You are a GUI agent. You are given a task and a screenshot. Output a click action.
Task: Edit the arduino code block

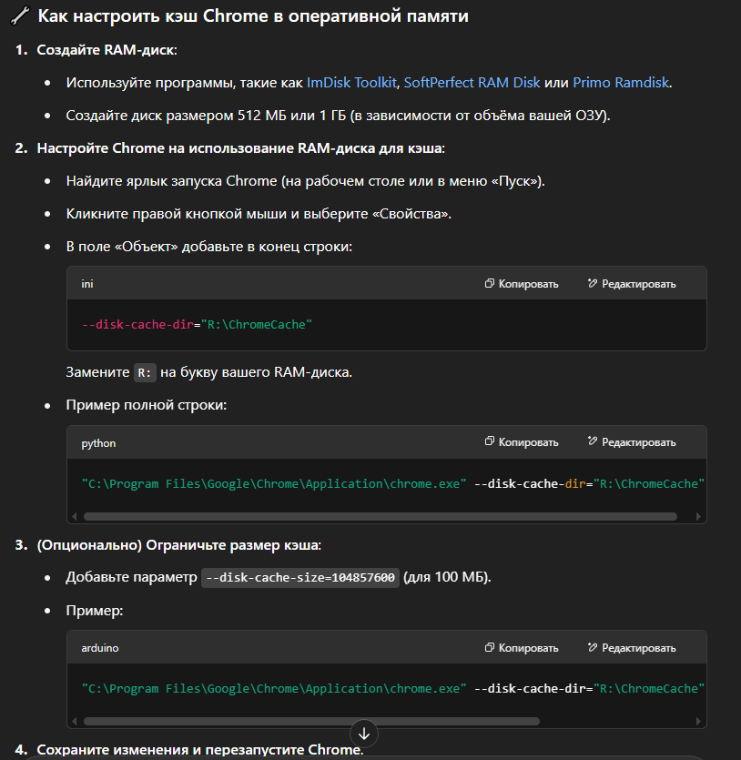pos(632,648)
